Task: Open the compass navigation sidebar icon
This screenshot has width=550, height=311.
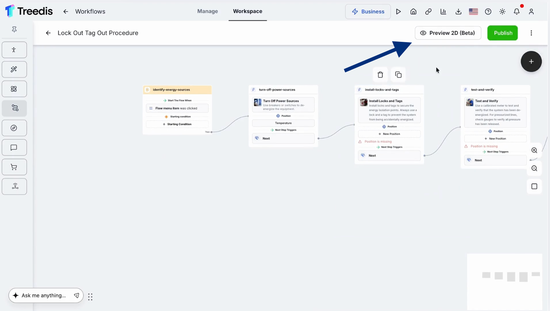Action: (x=14, y=128)
